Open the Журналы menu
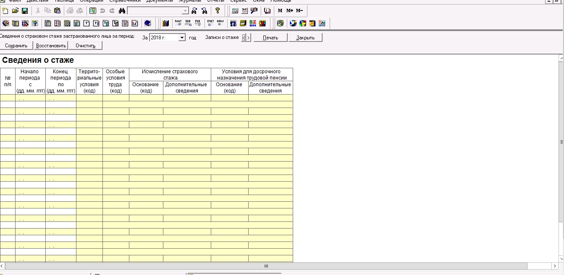Screen dimensions: 564x275 pyautogui.click(x=190, y=1)
